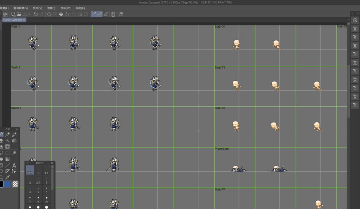This screenshot has width=360, height=209.
Task: Select the Text tool in tool palette
Action: [14, 165]
